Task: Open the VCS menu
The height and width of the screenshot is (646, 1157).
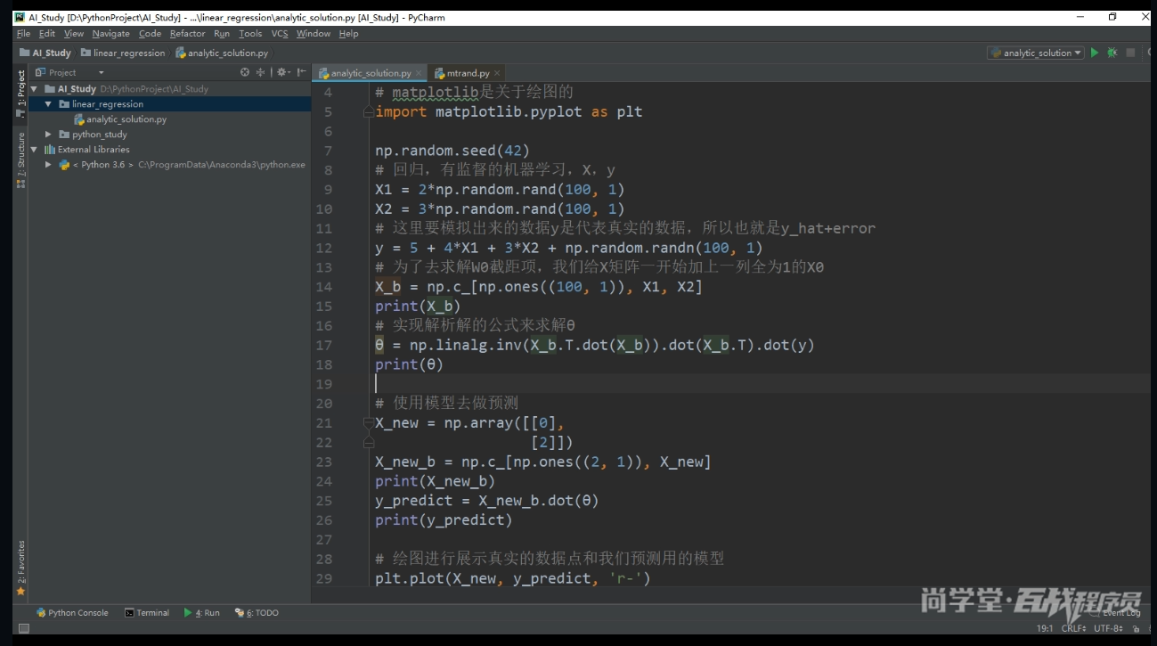Action: click(x=280, y=34)
